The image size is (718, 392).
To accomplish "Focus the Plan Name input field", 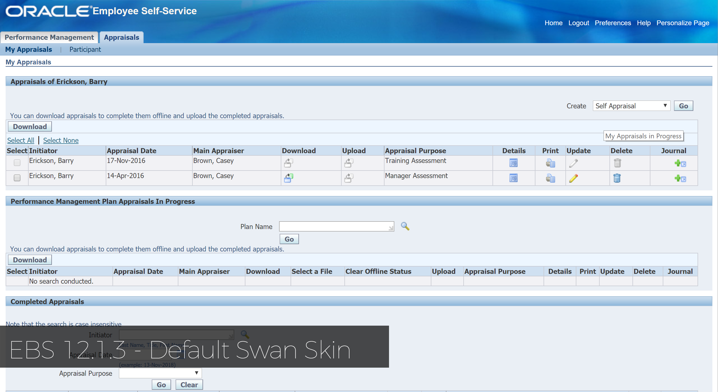I will point(337,226).
